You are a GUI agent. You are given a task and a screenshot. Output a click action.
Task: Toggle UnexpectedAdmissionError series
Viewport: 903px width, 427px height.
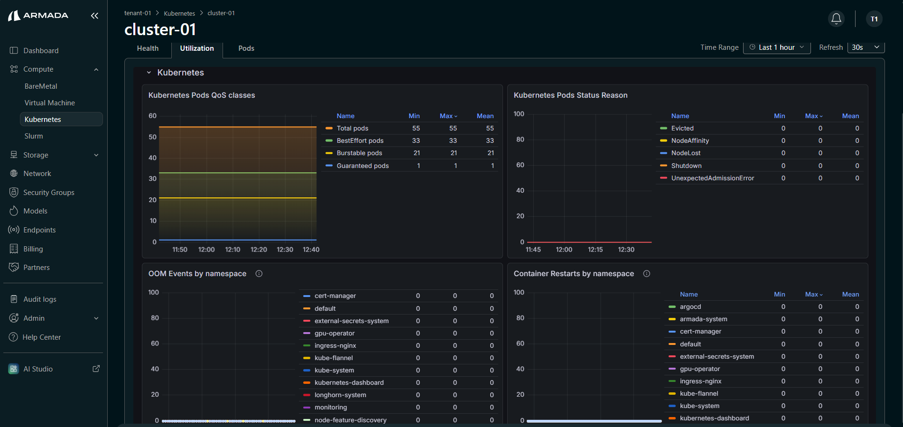[712, 178]
